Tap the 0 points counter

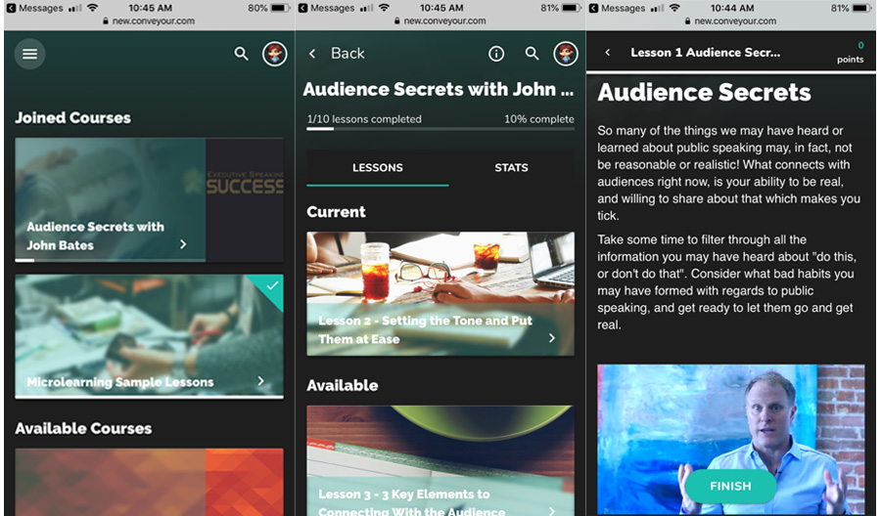click(x=851, y=52)
